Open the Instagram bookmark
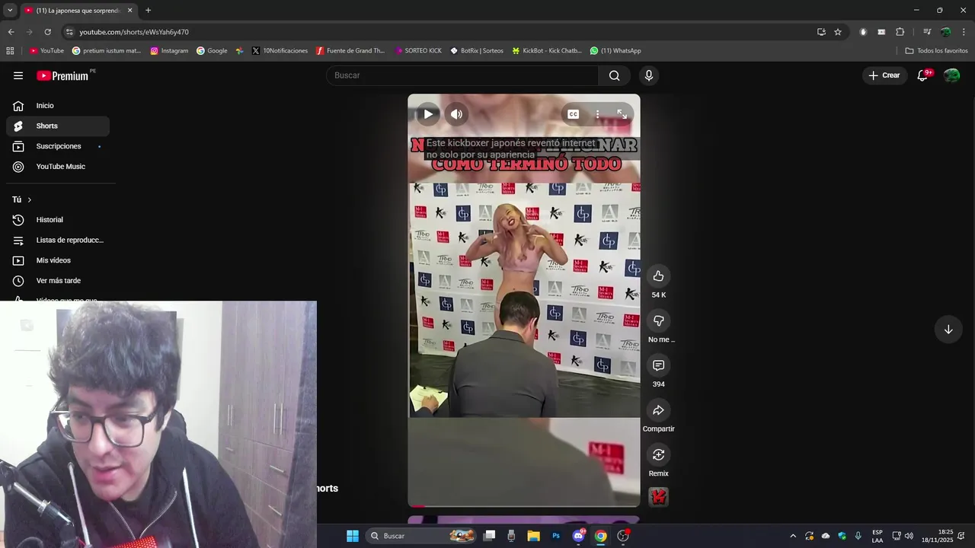 [169, 51]
